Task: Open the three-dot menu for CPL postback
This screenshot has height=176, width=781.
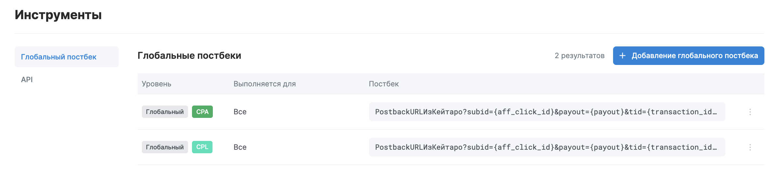Action: (x=750, y=147)
